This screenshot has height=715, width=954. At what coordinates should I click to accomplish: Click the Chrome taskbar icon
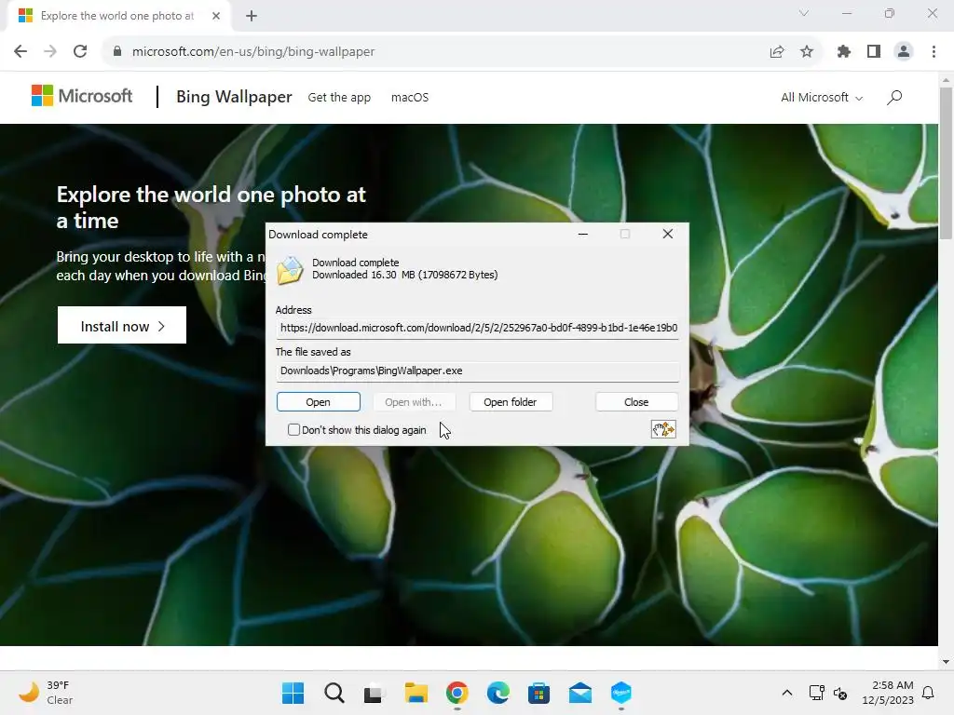click(457, 693)
